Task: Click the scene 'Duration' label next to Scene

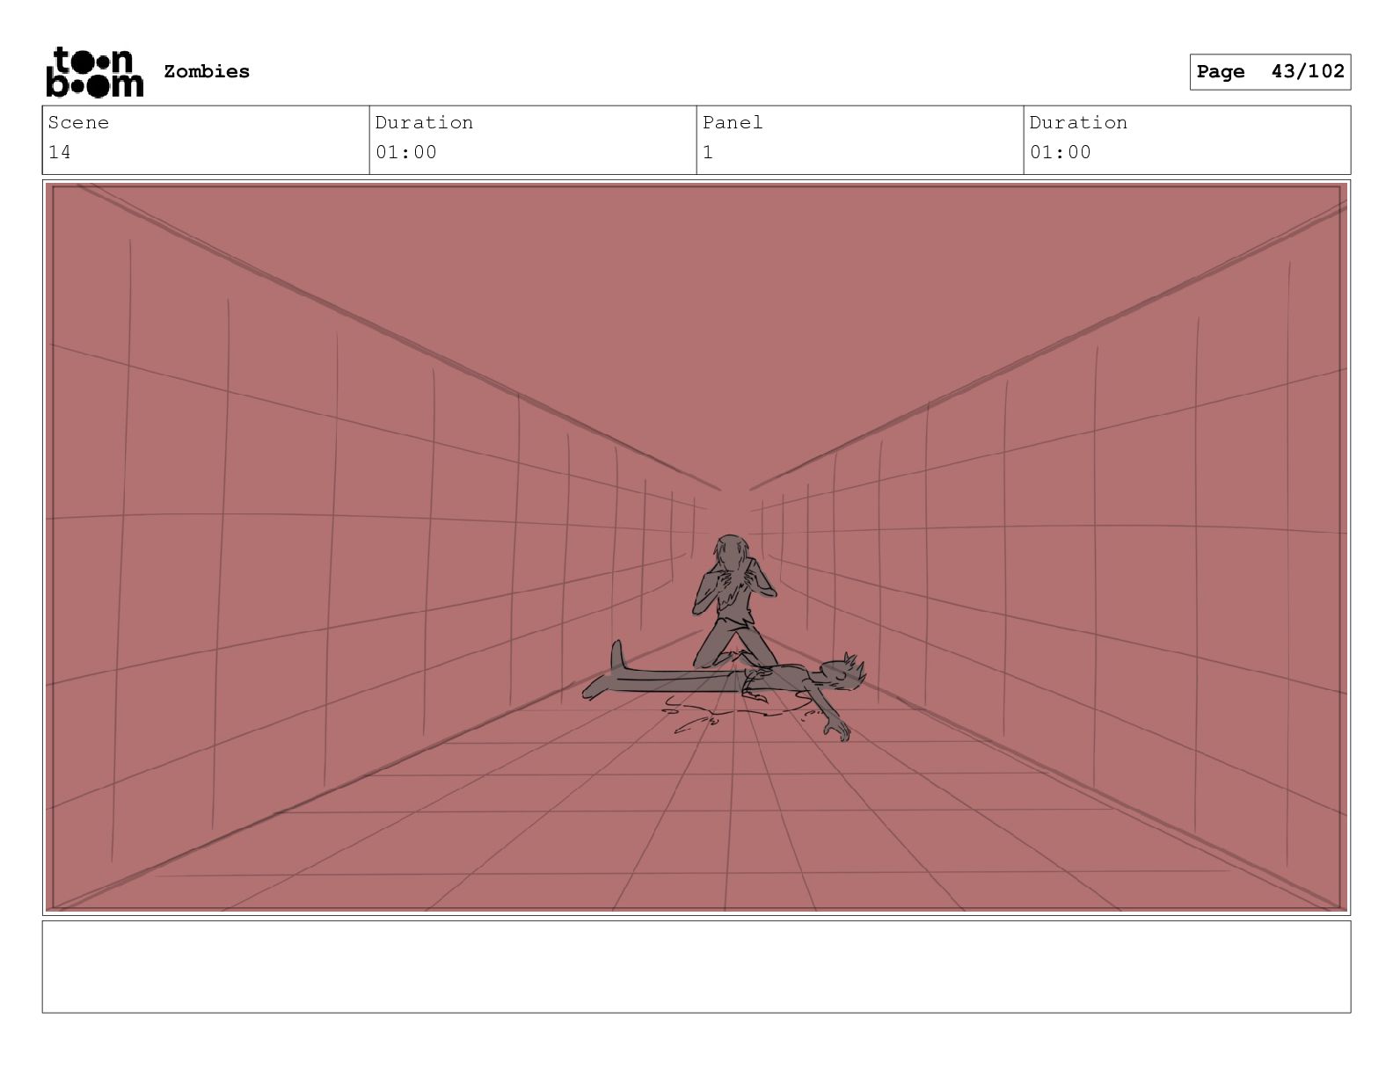Action: (424, 122)
